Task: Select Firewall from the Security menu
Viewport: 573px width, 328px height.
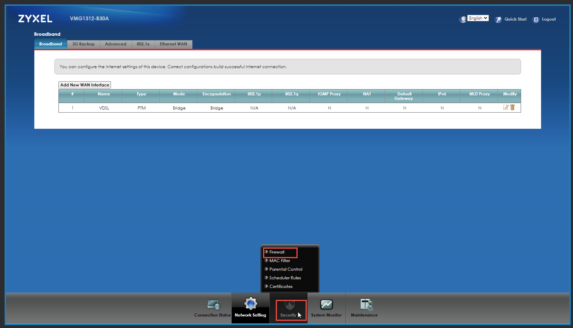Action: coord(277,252)
